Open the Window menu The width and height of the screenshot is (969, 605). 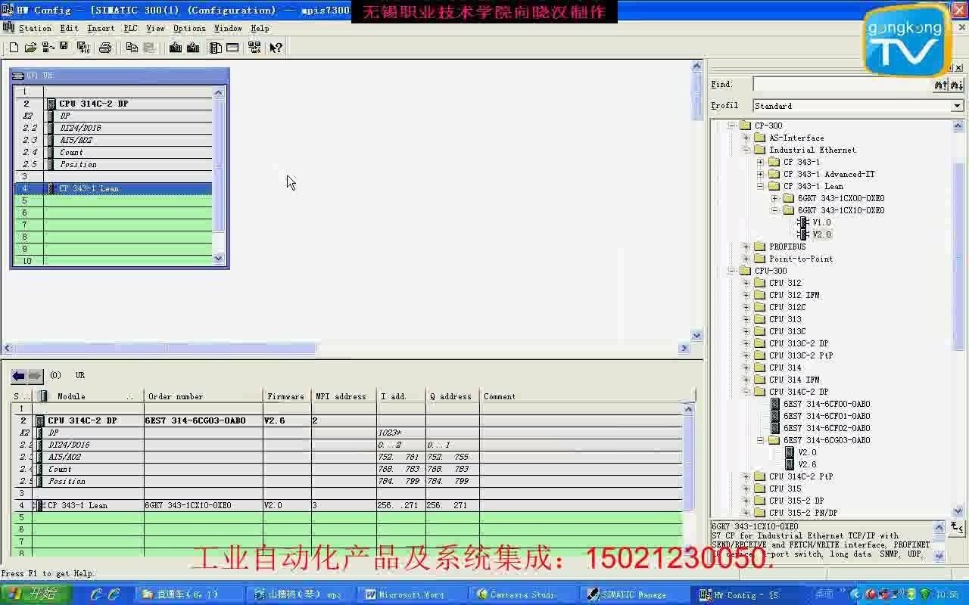[228, 28]
